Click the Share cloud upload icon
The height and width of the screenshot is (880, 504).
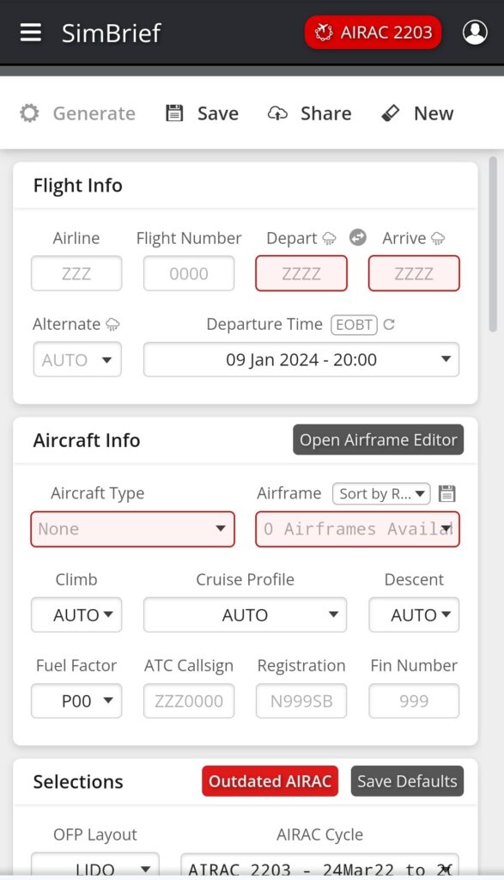277,113
